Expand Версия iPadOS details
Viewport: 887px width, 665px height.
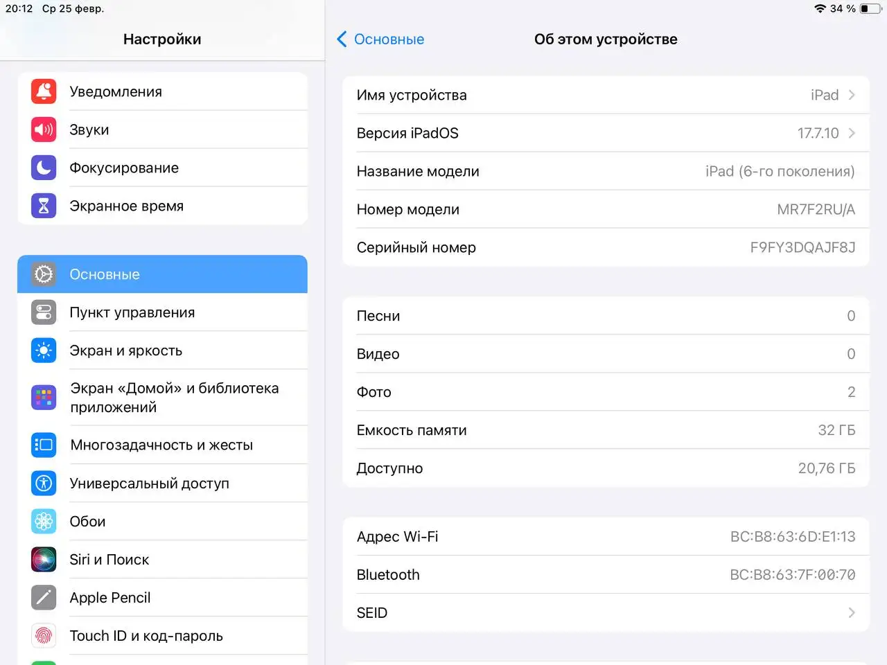(x=852, y=133)
